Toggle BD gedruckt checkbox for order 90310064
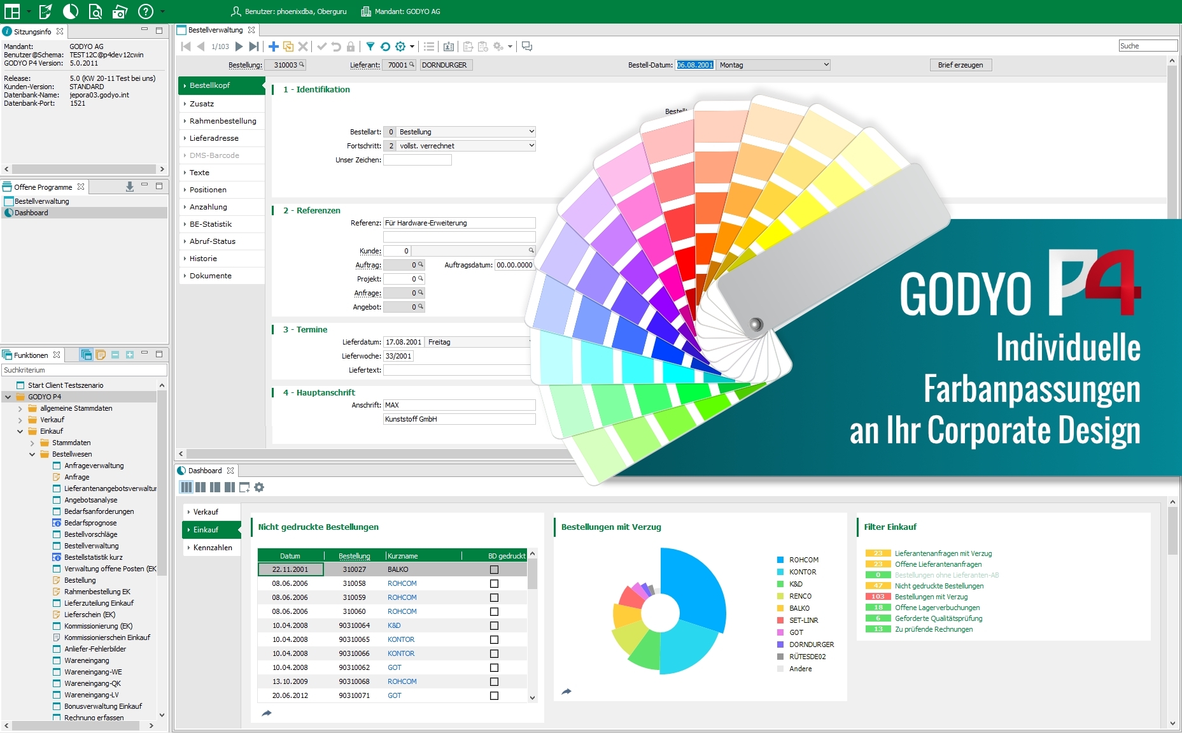The height and width of the screenshot is (733, 1182). 494,625
